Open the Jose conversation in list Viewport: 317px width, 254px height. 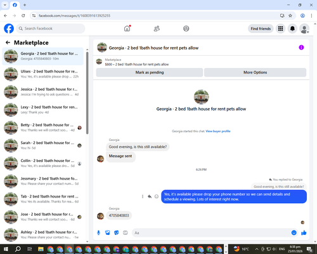[42, 217]
